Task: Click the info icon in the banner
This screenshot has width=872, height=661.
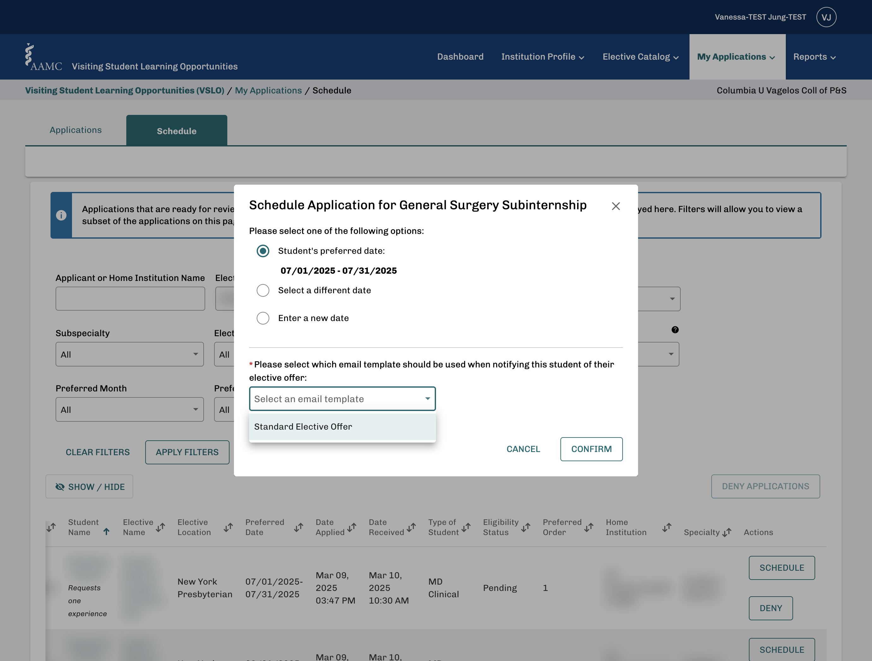Action: tap(61, 215)
